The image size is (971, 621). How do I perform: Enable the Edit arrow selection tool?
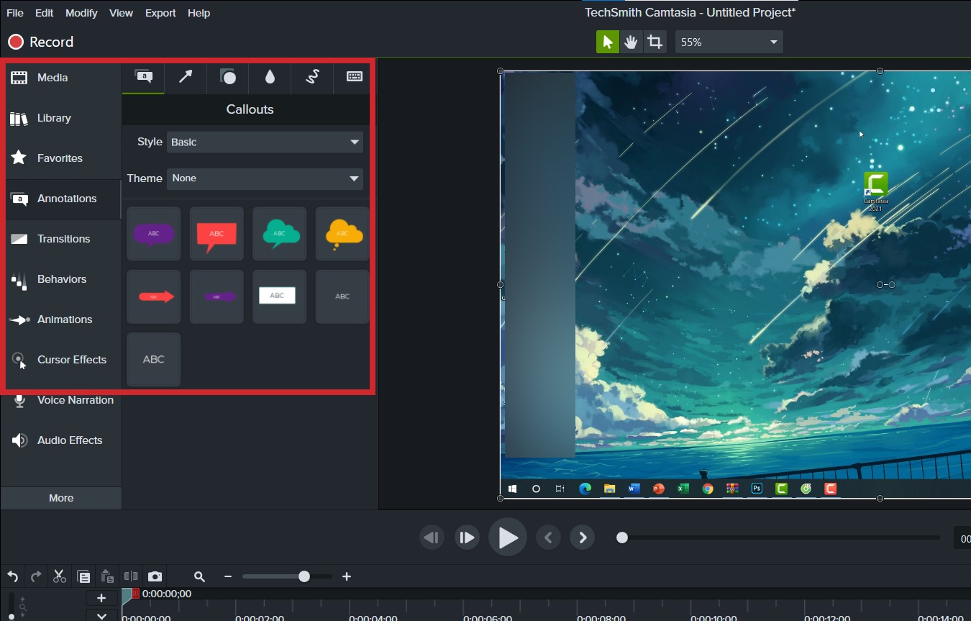(x=607, y=41)
